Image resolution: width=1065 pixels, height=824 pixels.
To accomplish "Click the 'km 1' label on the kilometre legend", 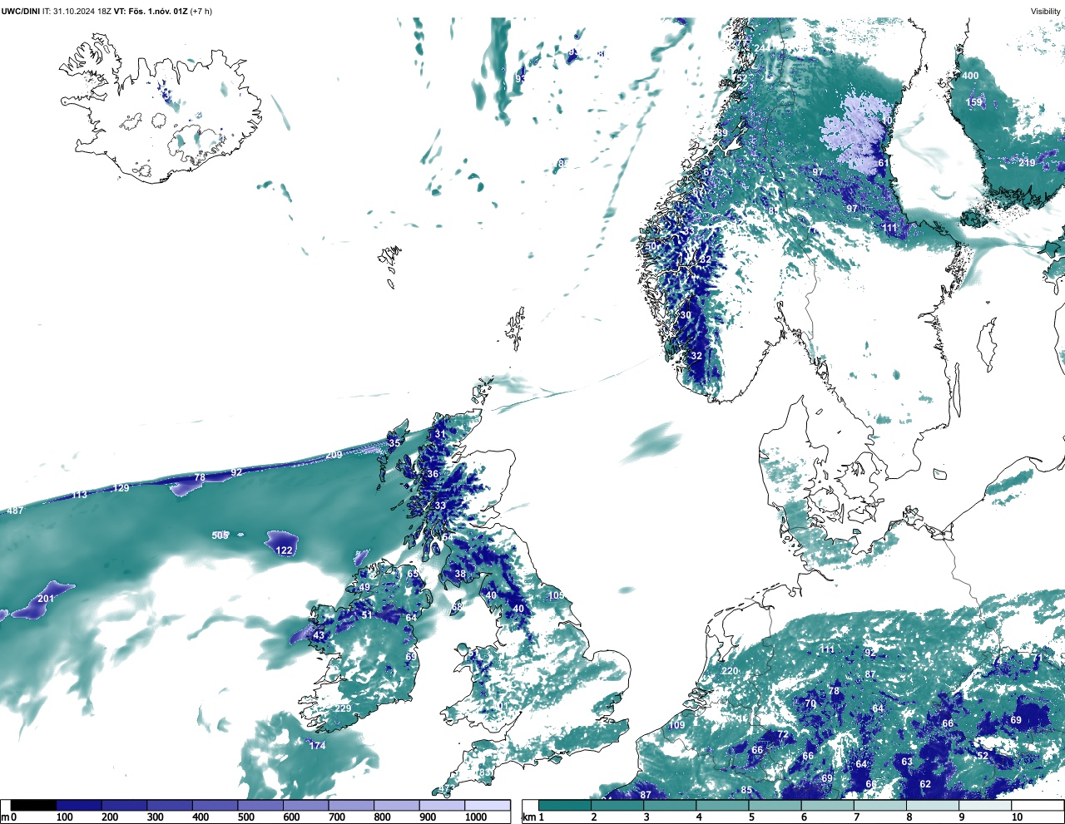I will click(x=532, y=817).
